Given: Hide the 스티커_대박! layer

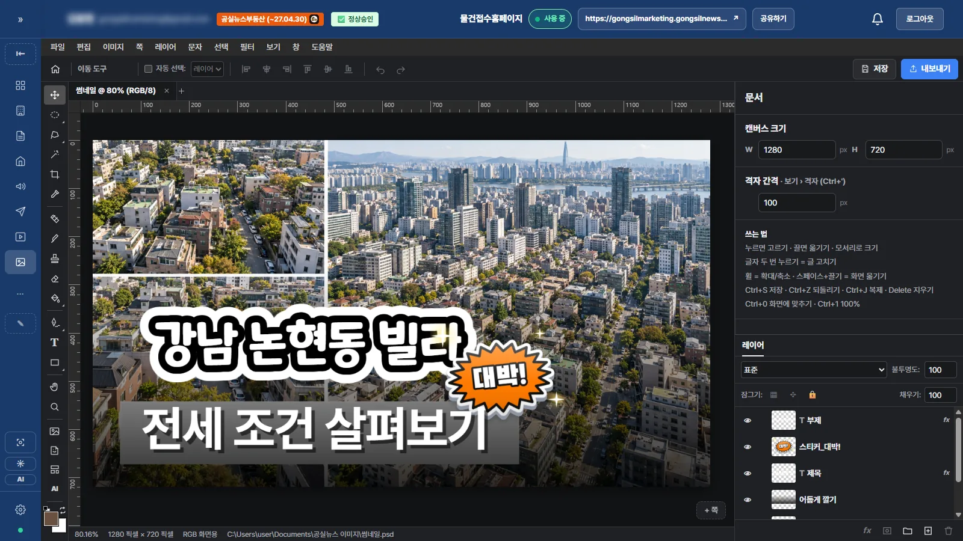Looking at the screenshot, I should coord(748,447).
